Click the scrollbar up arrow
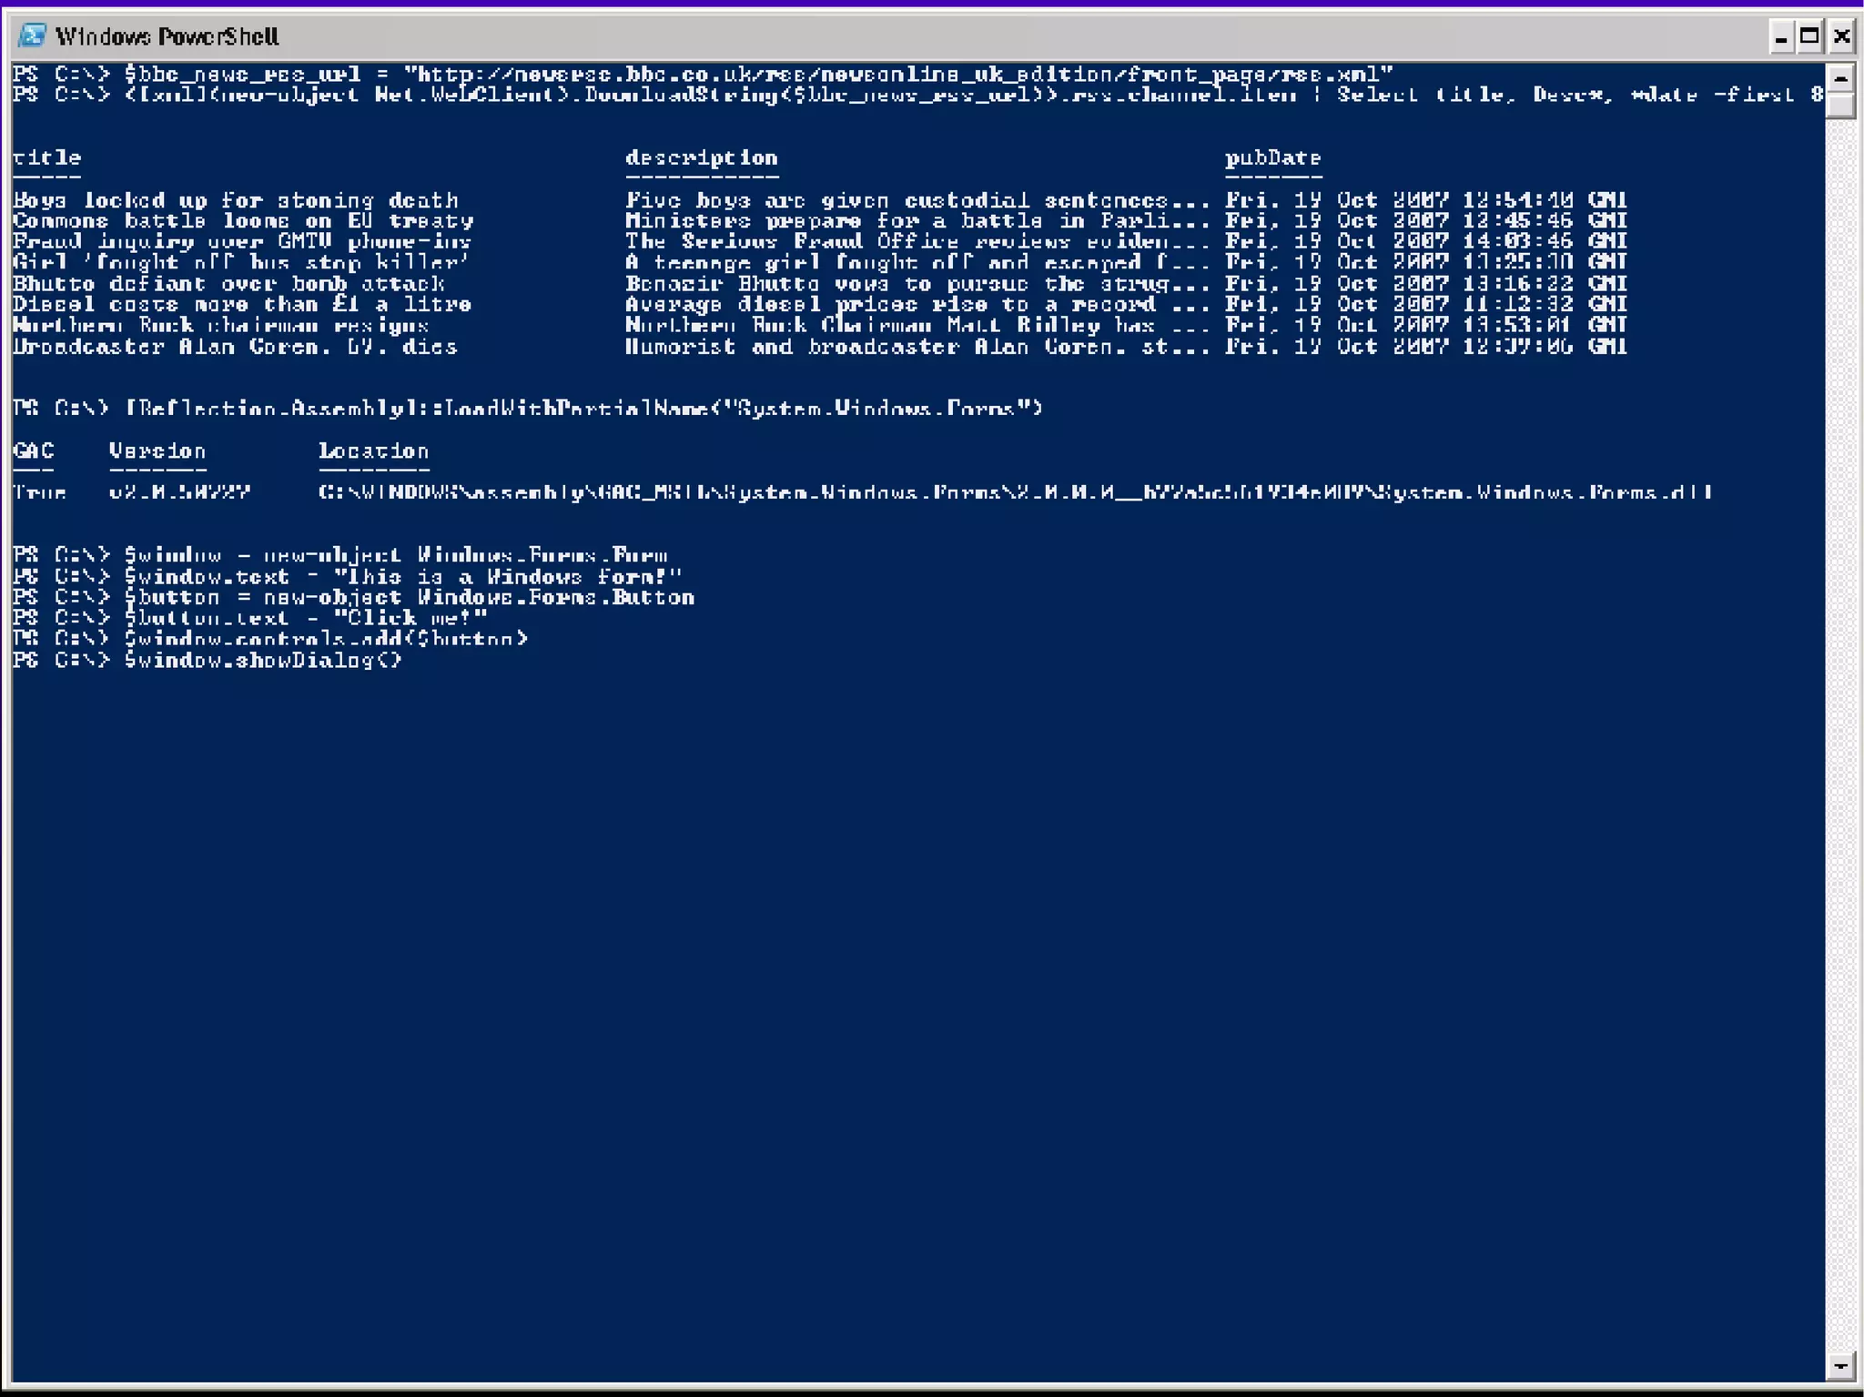This screenshot has height=1397, width=1864. click(1839, 78)
